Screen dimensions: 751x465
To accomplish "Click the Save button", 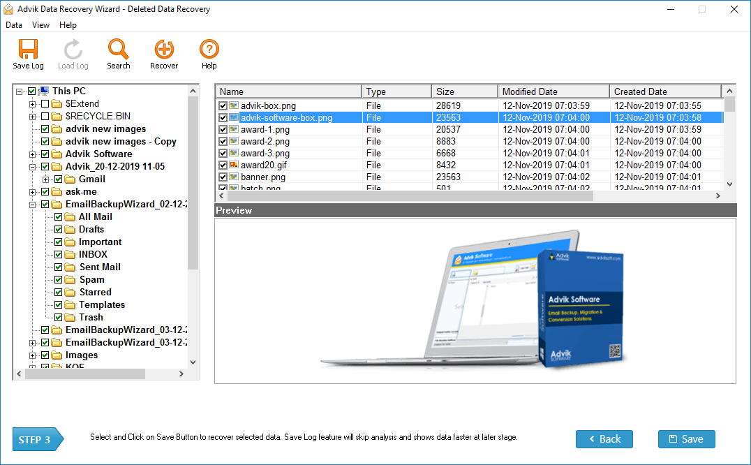I will click(686, 439).
